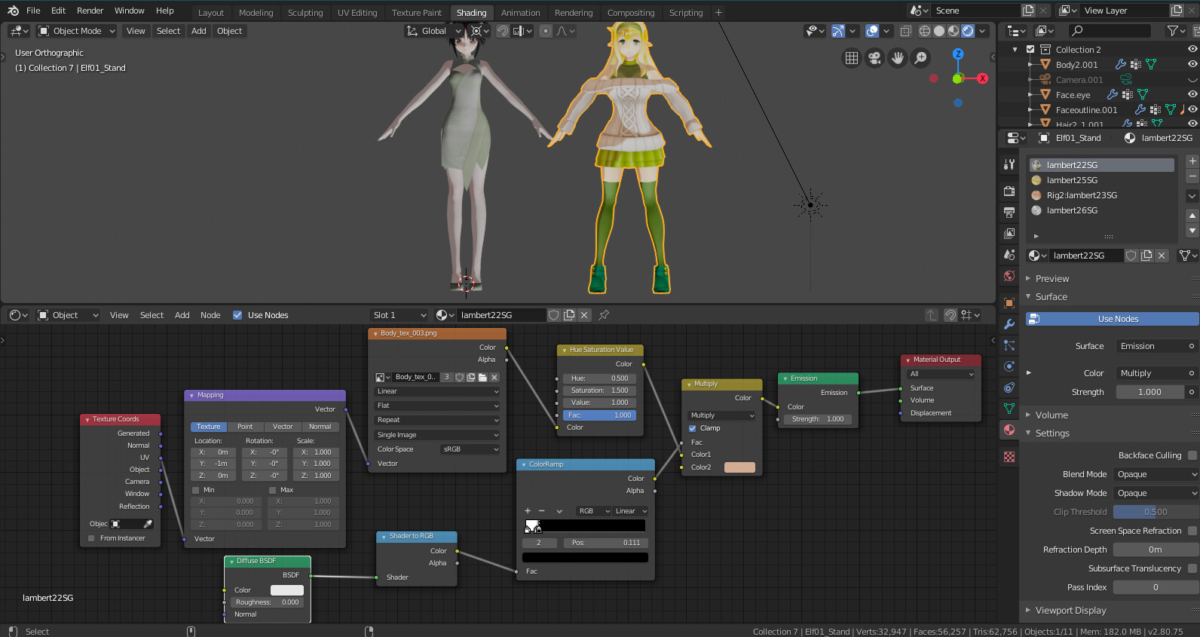
Task: Select the lambert25SG material slot
Action: [1101, 180]
